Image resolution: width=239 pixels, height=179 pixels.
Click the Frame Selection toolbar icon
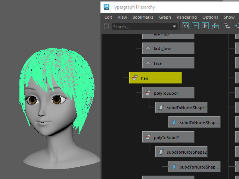(x=195, y=26)
